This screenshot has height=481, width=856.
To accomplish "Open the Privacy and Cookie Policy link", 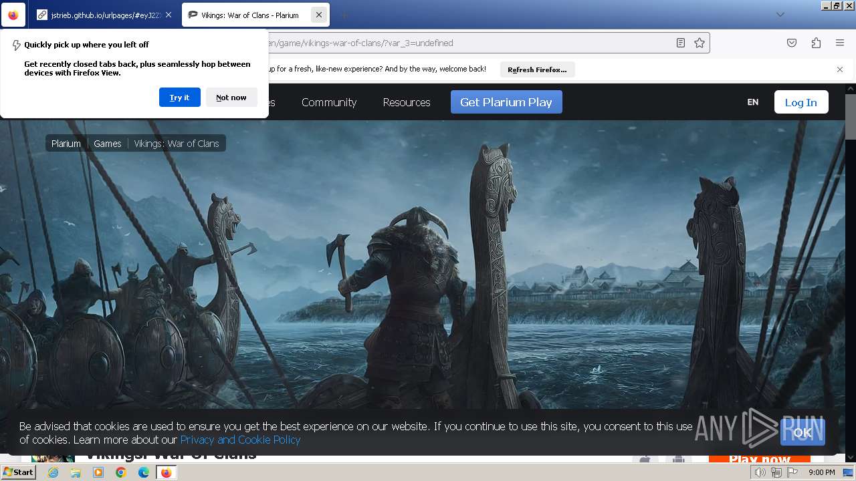I will [x=240, y=440].
